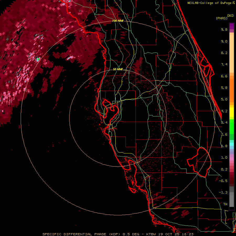Click the yellow band of the color bar
This screenshot has height=236, width=236.
click(x=232, y=112)
